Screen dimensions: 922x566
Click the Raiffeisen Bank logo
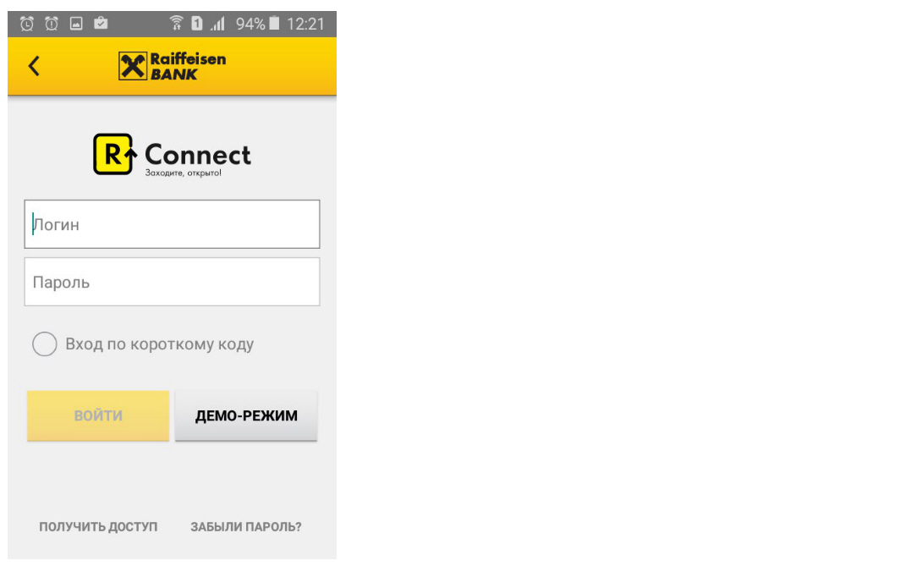tap(173, 66)
